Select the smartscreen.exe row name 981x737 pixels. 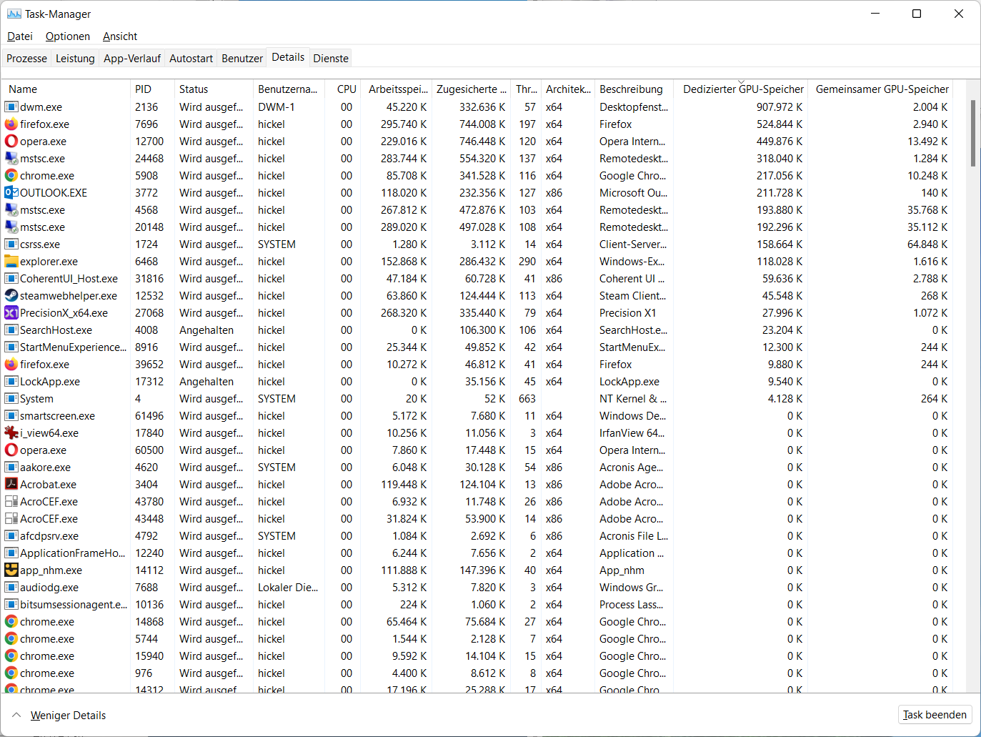coord(57,416)
